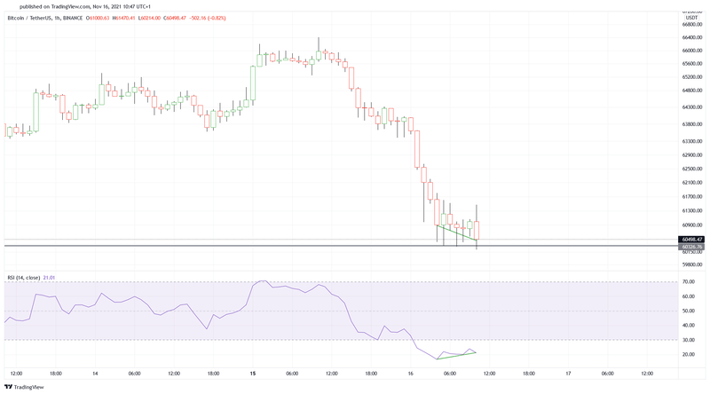Click the 66800.00 price axis label
Viewport: 710px width, 394px height.
coord(692,25)
